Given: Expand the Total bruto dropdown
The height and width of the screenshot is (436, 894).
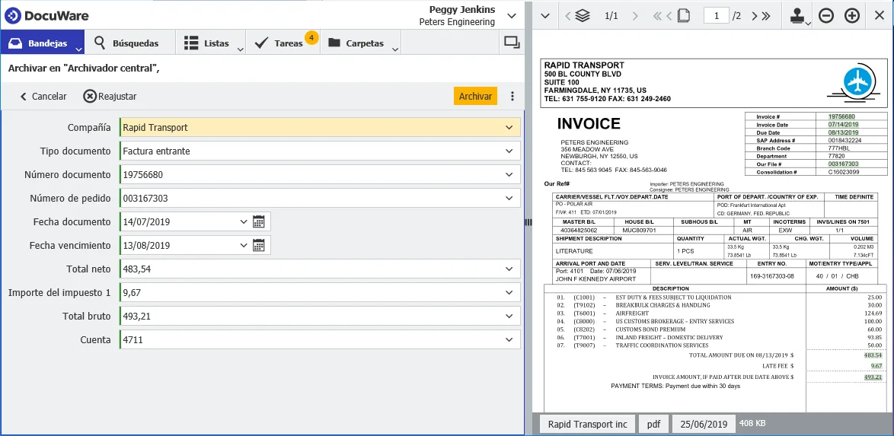Looking at the screenshot, I should (x=509, y=317).
